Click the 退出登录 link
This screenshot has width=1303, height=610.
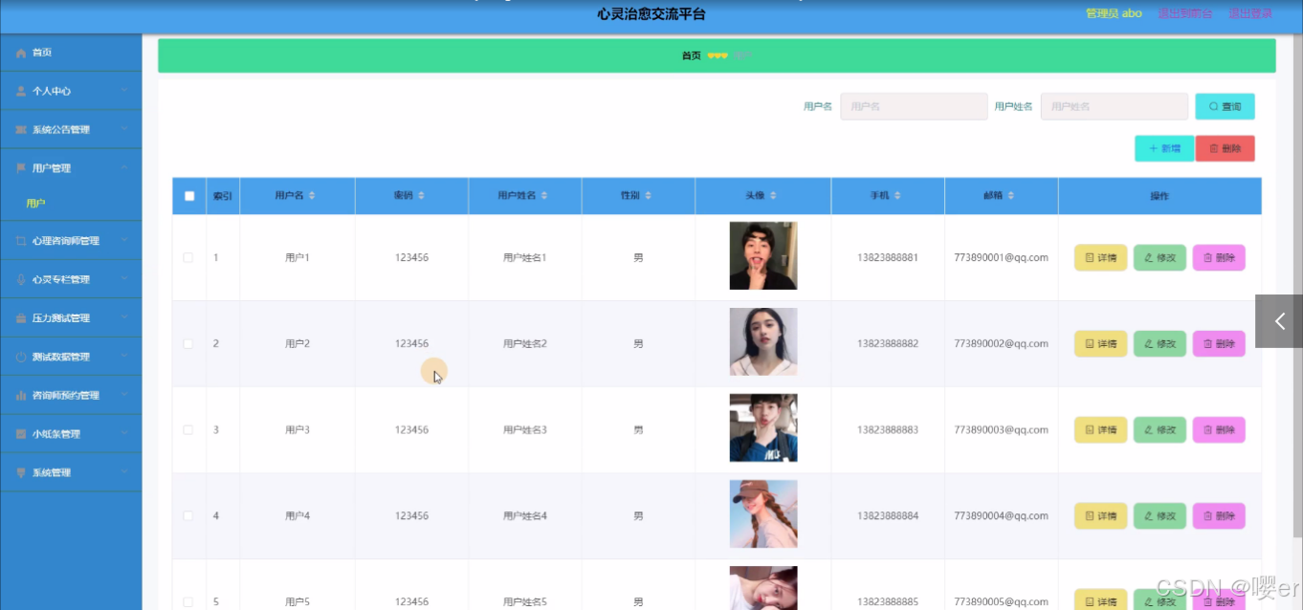click(1250, 13)
